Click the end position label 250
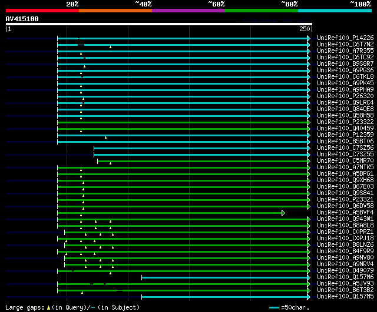Viewport: 377px width, 312px height. coord(305,29)
